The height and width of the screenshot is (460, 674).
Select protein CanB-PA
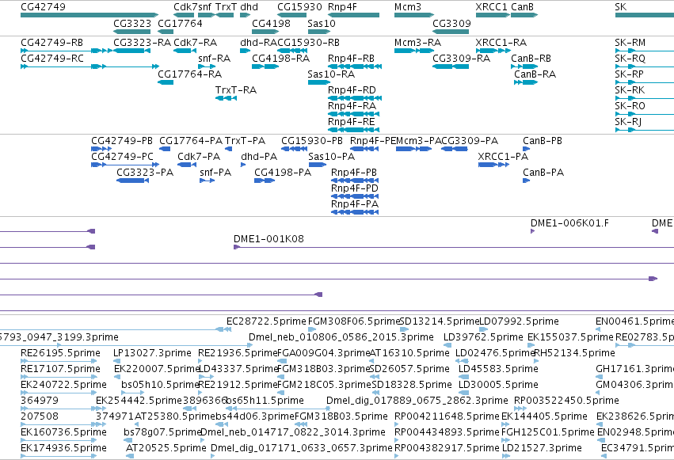click(x=526, y=181)
